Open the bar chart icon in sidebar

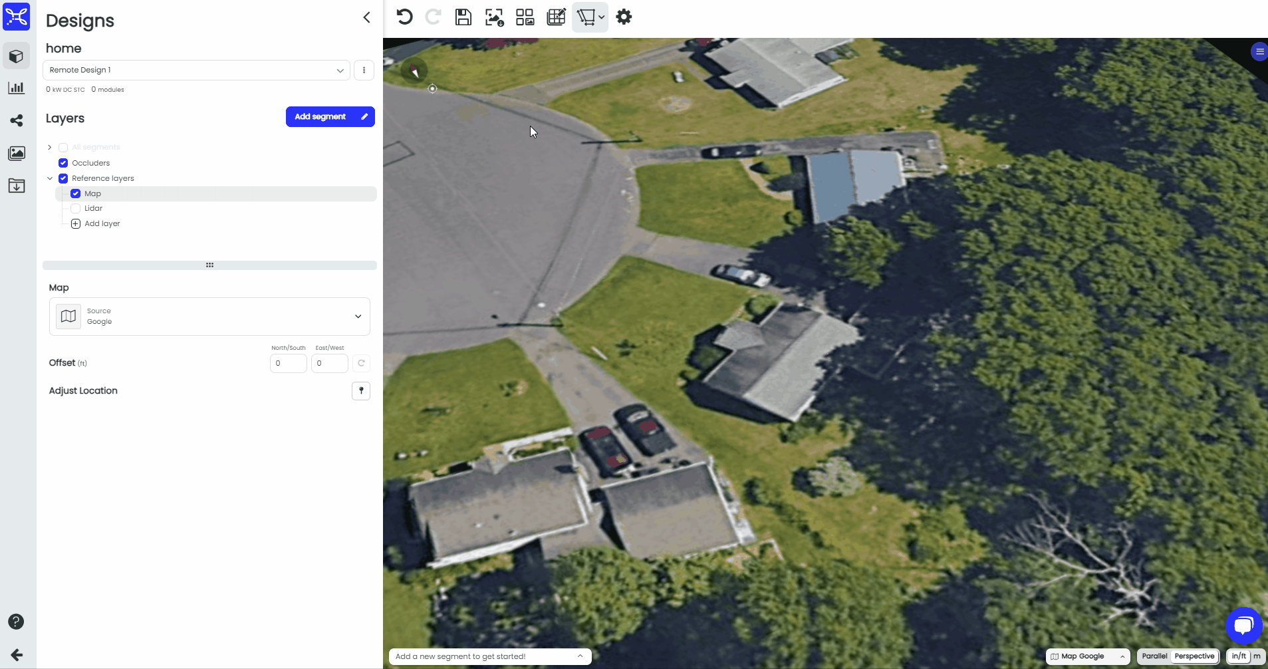(17, 88)
